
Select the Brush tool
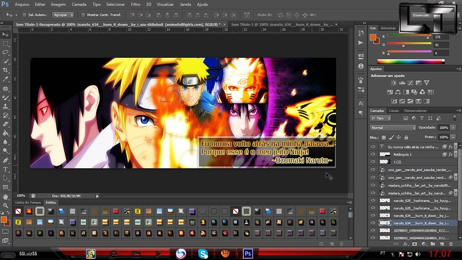point(6,97)
